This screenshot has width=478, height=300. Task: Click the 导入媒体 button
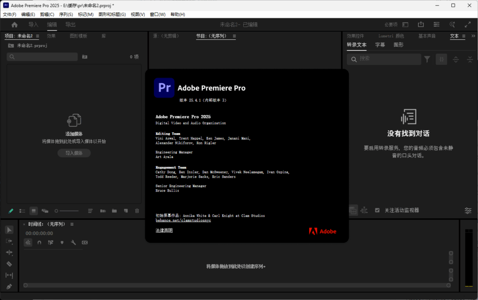[x=74, y=153]
